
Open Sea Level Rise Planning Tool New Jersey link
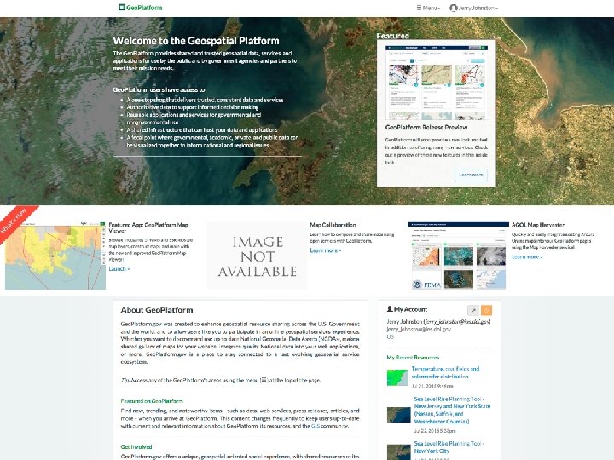coord(452,410)
